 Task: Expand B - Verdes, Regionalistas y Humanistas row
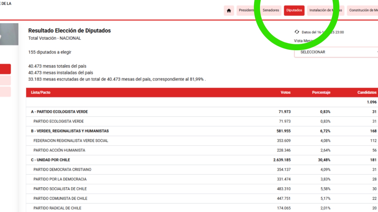coord(70,131)
